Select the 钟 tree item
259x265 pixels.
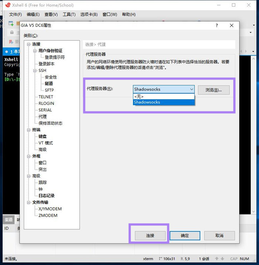(41, 189)
